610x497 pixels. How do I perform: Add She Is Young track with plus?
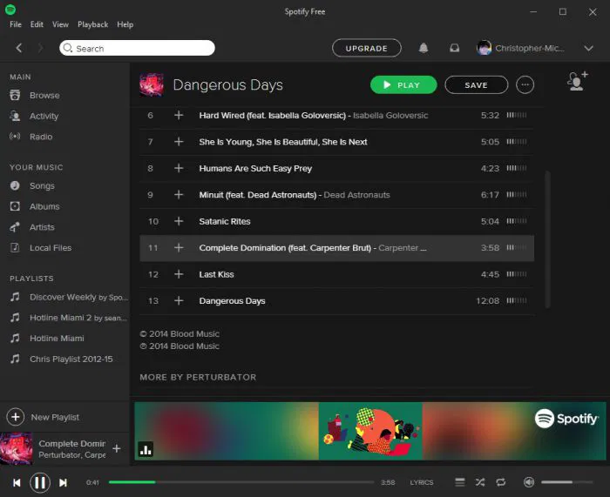179,142
